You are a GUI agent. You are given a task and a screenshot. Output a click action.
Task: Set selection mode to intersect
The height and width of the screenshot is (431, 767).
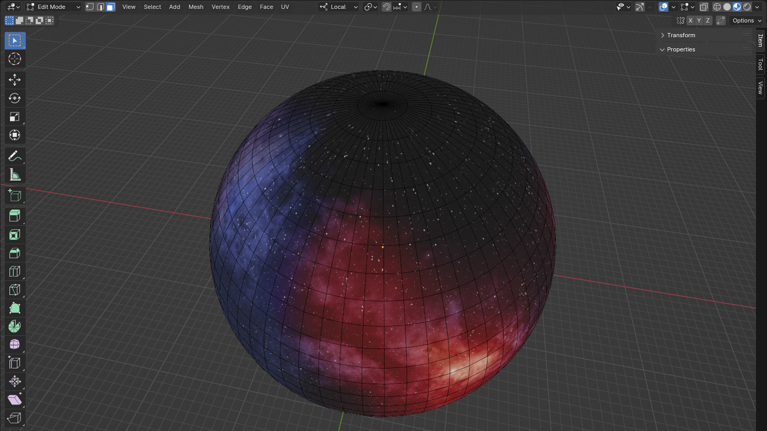[49, 20]
